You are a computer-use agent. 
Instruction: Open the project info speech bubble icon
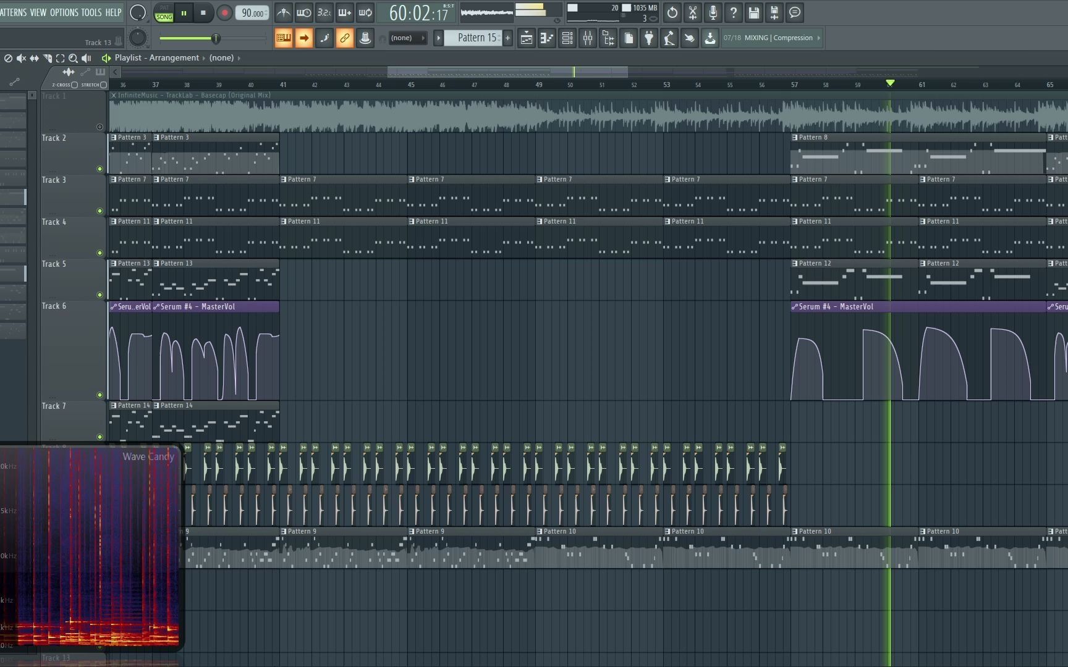click(795, 12)
